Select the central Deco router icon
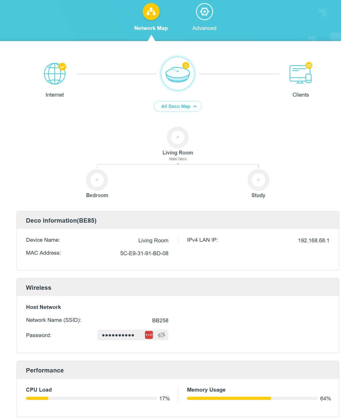 click(x=177, y=74)
